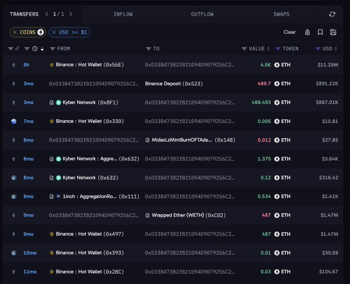Click the chain icon in 10mo row
Viewport: 350px width, 284px height.
[x=14, y=253]
